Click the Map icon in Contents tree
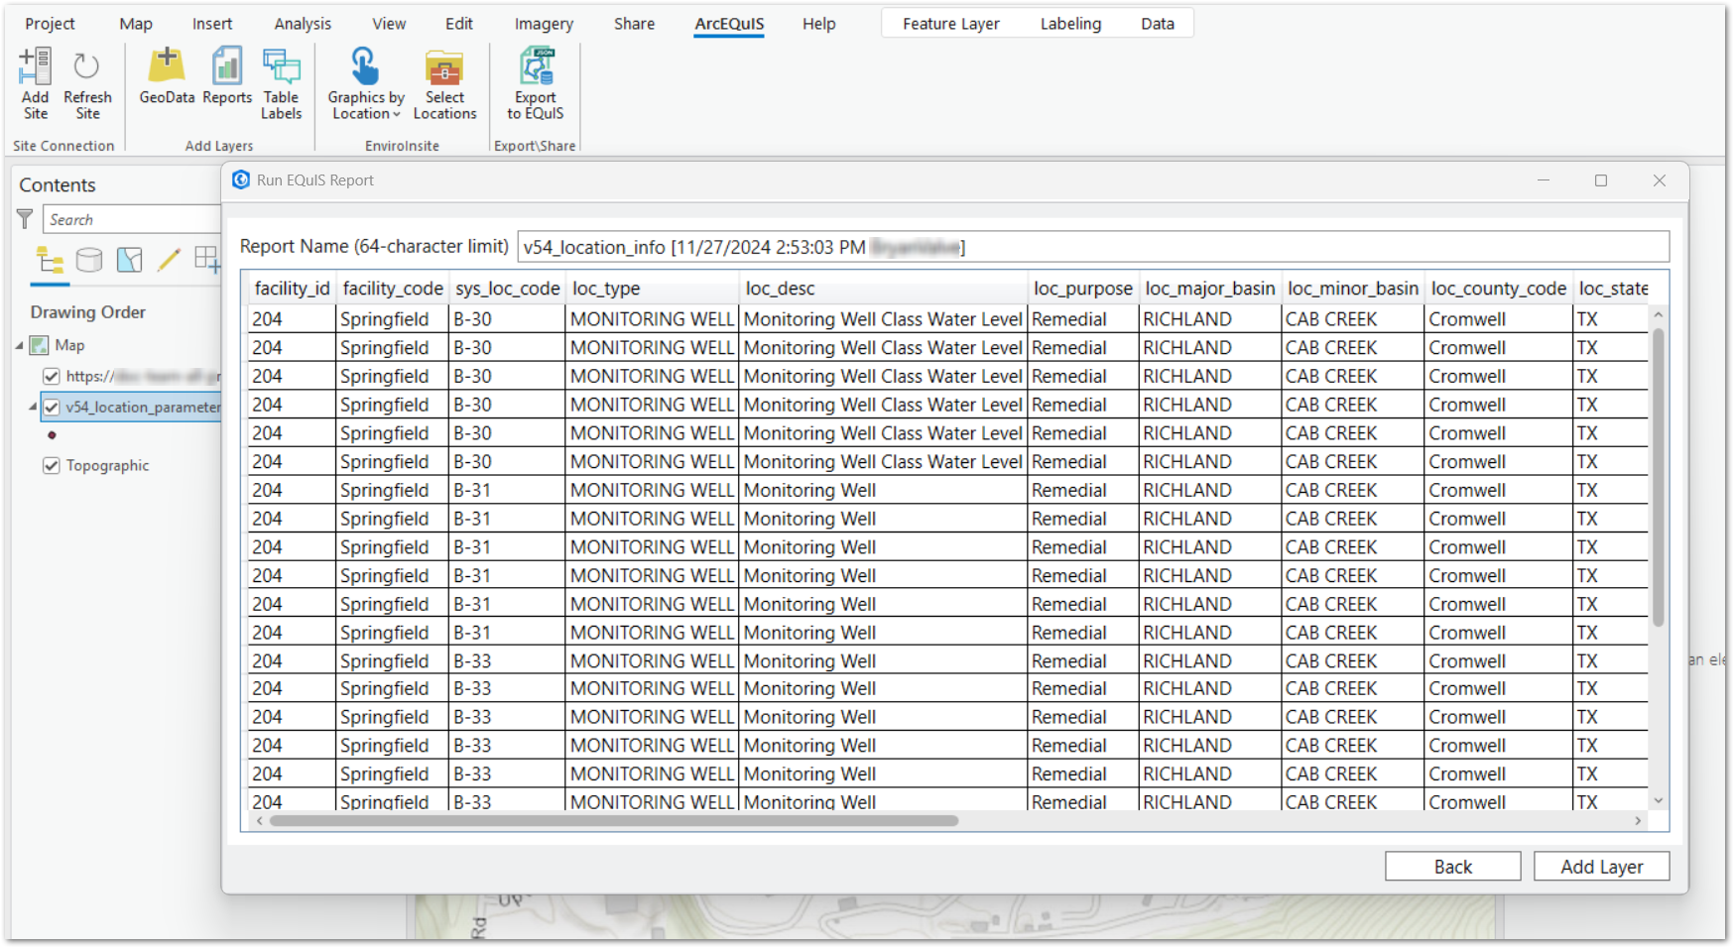This screenshot has height=948, width=1734. 40,345
